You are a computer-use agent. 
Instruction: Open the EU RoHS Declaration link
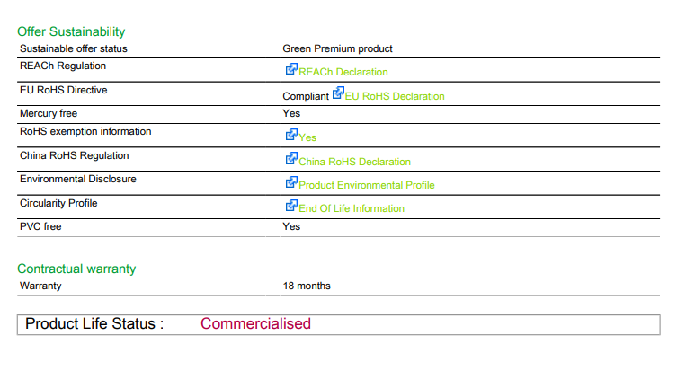tap(395, 96)
